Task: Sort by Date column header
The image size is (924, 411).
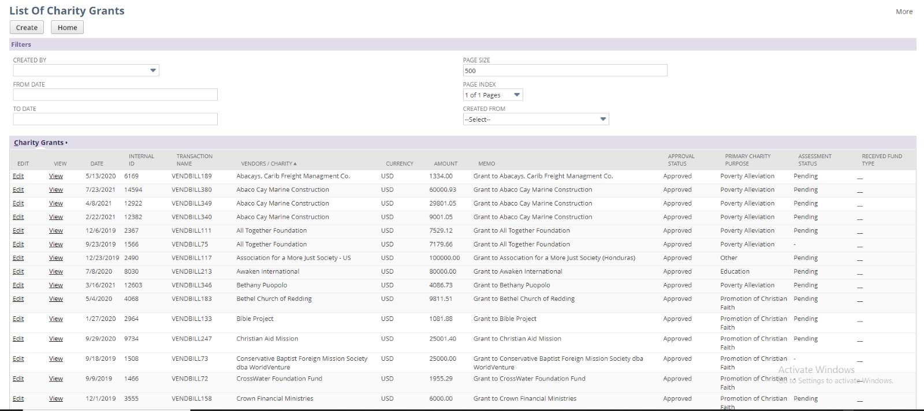Action: point(96,164)
